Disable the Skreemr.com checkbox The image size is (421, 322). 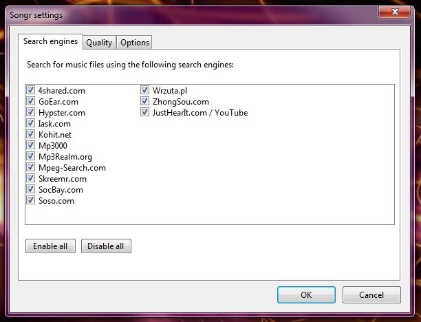pos(30,178)
